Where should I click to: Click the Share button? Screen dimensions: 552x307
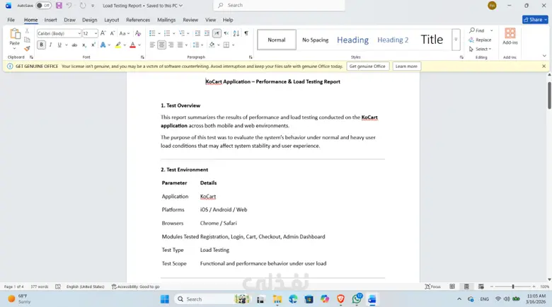[x=535, y=20]
